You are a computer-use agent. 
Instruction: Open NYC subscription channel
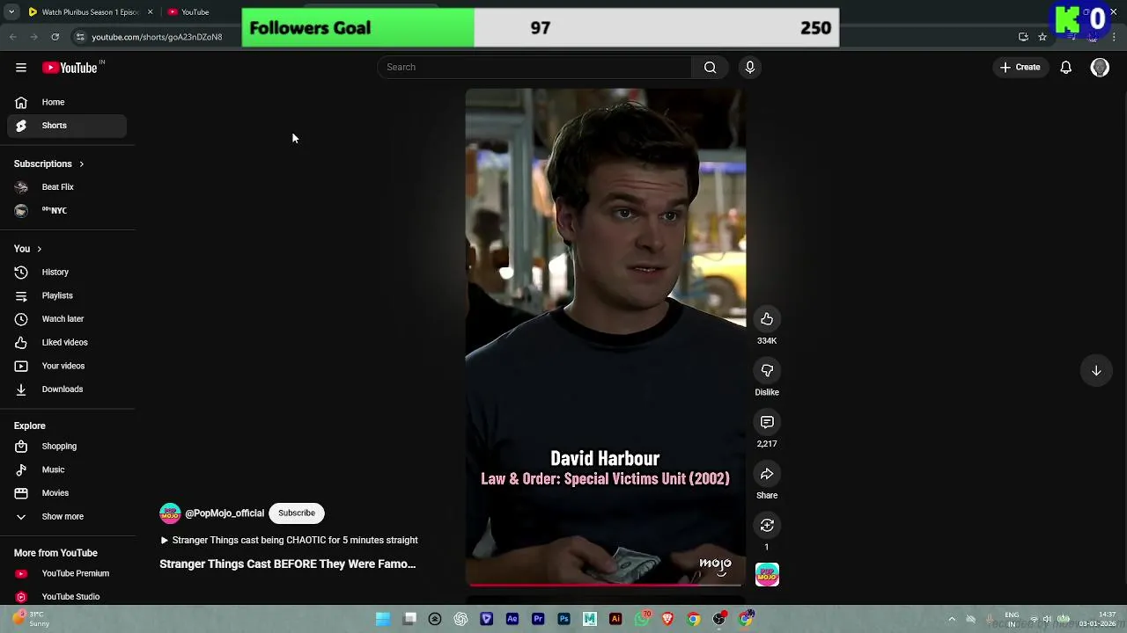(68, 211)
